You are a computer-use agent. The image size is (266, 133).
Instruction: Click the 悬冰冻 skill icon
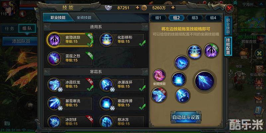coord(106,122)
